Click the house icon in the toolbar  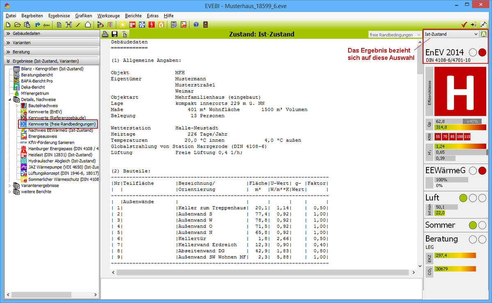tap(87, 25)
